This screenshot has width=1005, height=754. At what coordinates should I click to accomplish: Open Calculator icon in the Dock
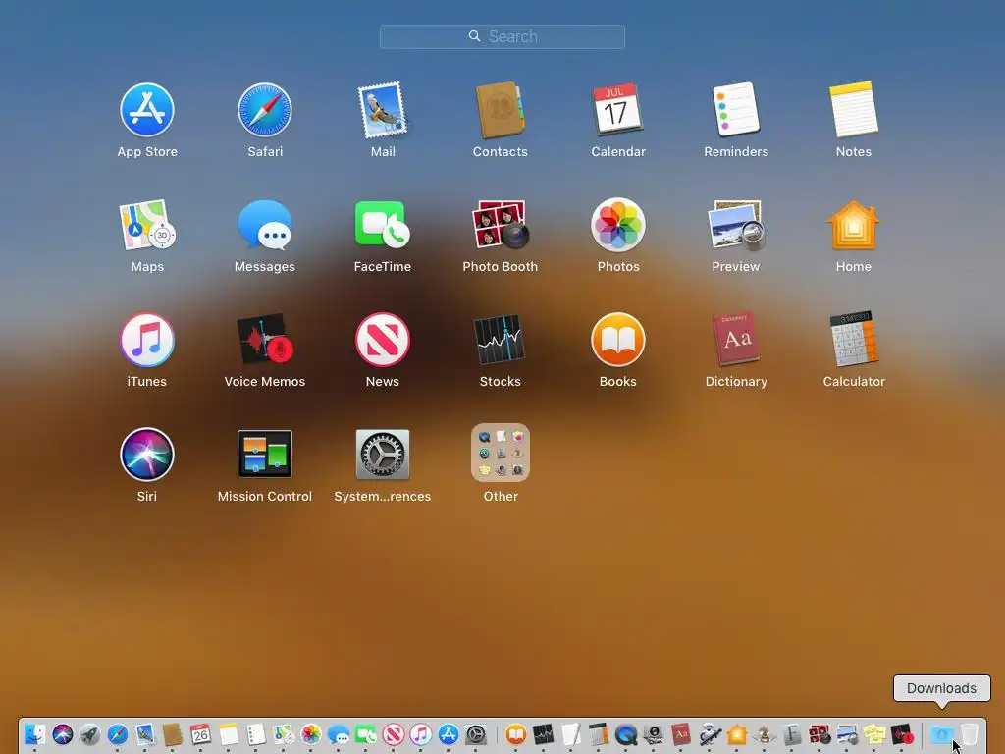[x=599, y=734]
